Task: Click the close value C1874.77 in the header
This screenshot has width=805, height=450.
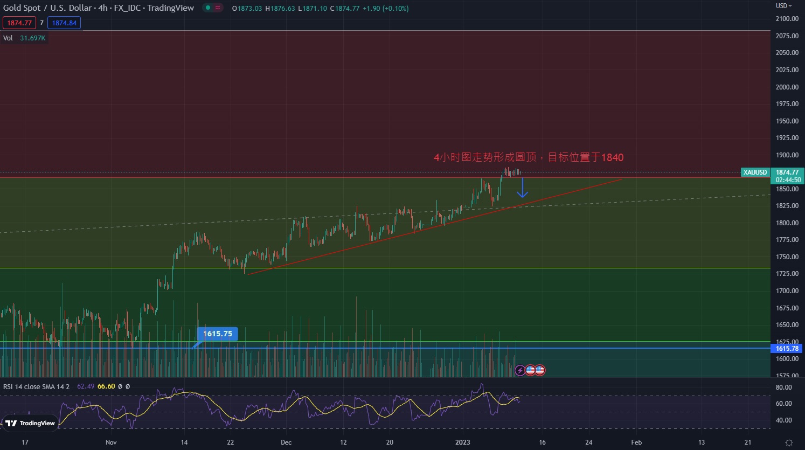Action: tap(345, 9)
